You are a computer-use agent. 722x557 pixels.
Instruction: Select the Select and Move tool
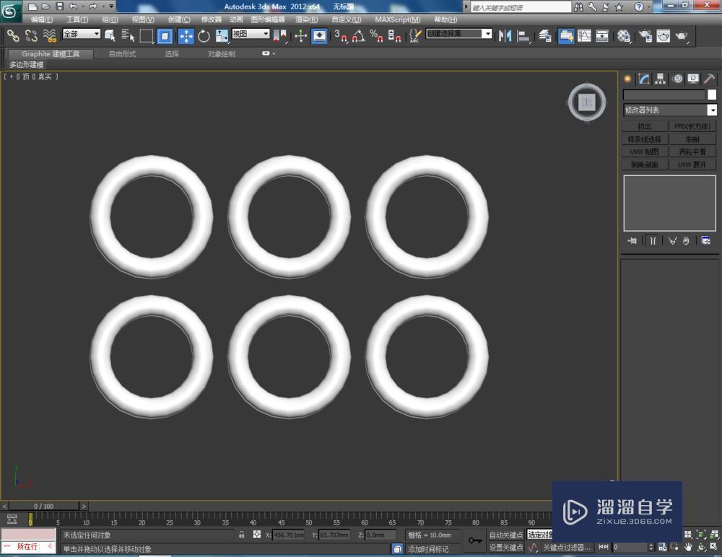click(x=185, y=36)
